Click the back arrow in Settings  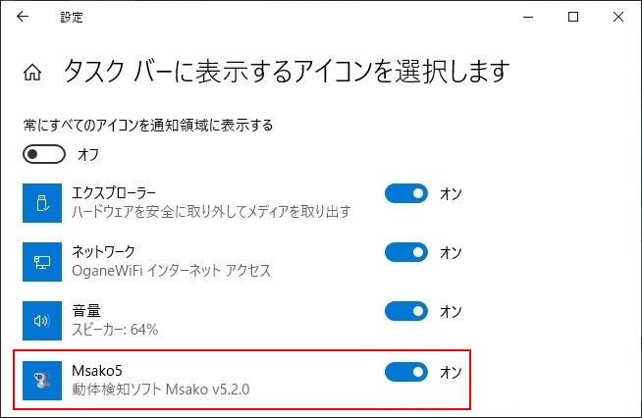click(x=23, y=17)
